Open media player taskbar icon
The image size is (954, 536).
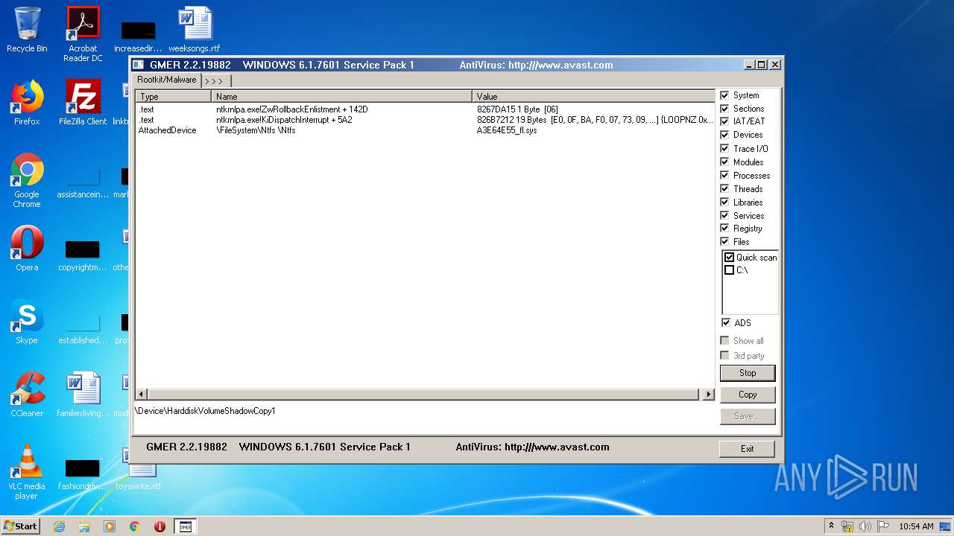click(x=110, y=526)
